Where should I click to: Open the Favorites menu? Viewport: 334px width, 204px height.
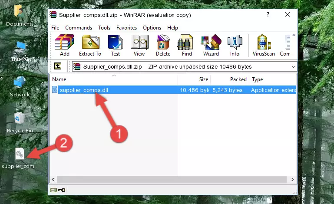tap(126, 28)
